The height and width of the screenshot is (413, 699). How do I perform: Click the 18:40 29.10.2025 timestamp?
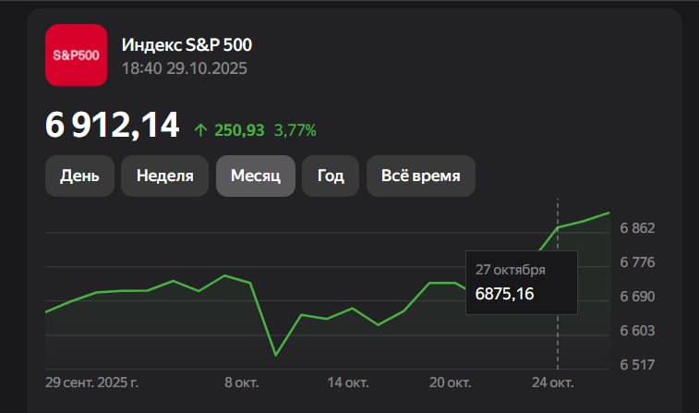coord(185,68)
